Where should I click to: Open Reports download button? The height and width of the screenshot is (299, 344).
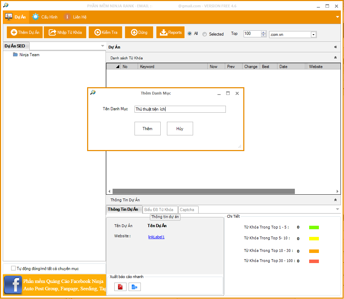(171, 32)
